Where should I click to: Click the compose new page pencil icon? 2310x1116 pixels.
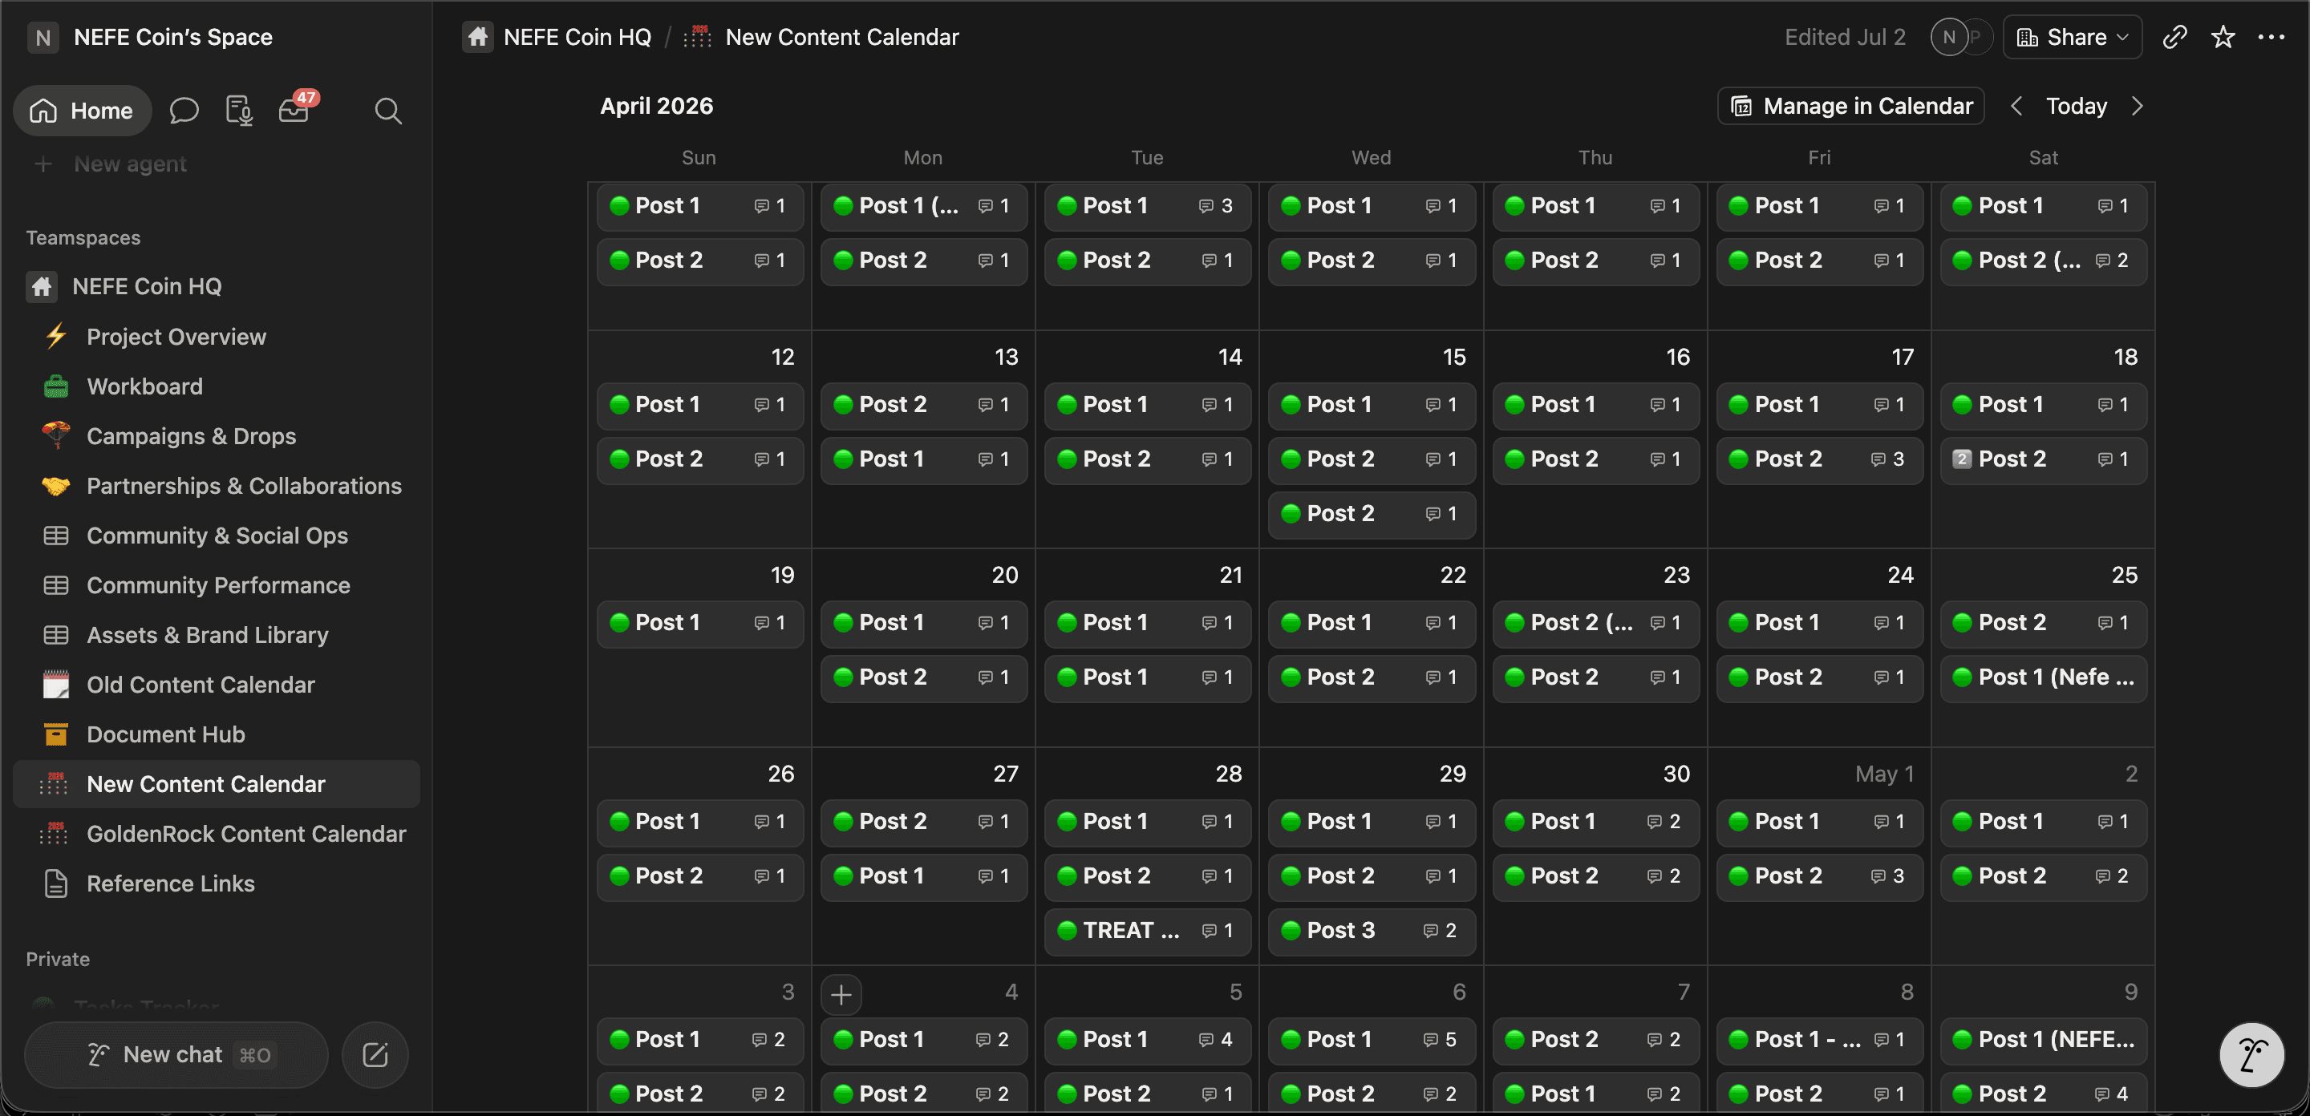[375, 1054]
